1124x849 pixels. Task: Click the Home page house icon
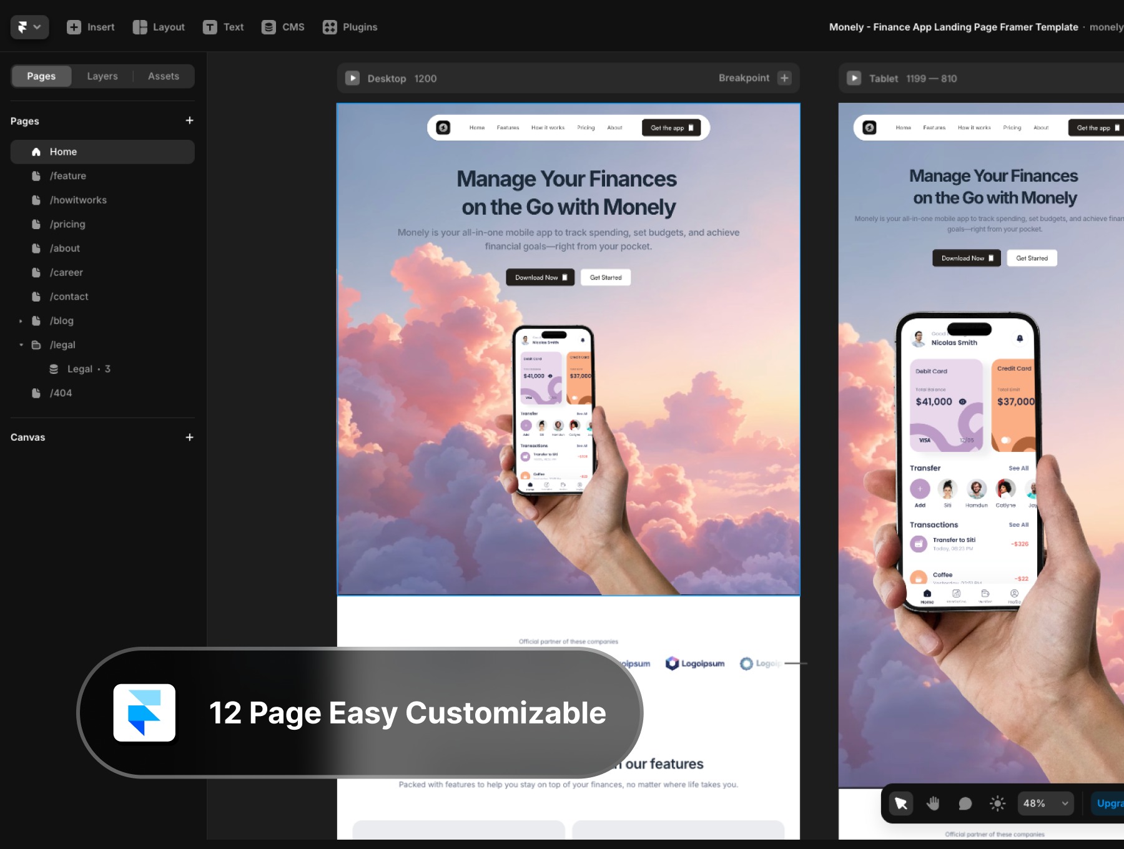click(x=36, y=152)
